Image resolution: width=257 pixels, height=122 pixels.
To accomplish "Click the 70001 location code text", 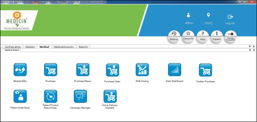I will tap(208, 23).
